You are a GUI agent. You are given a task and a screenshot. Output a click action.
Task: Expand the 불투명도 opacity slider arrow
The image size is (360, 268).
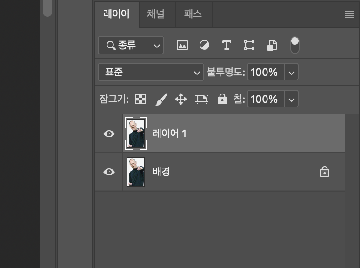click(x=291, y=72)
